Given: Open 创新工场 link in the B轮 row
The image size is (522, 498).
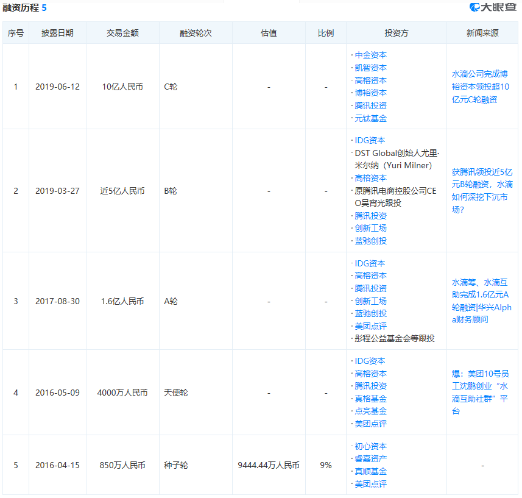Looking at the screenshot, I should pyautogui.click(x=370, y=228).
